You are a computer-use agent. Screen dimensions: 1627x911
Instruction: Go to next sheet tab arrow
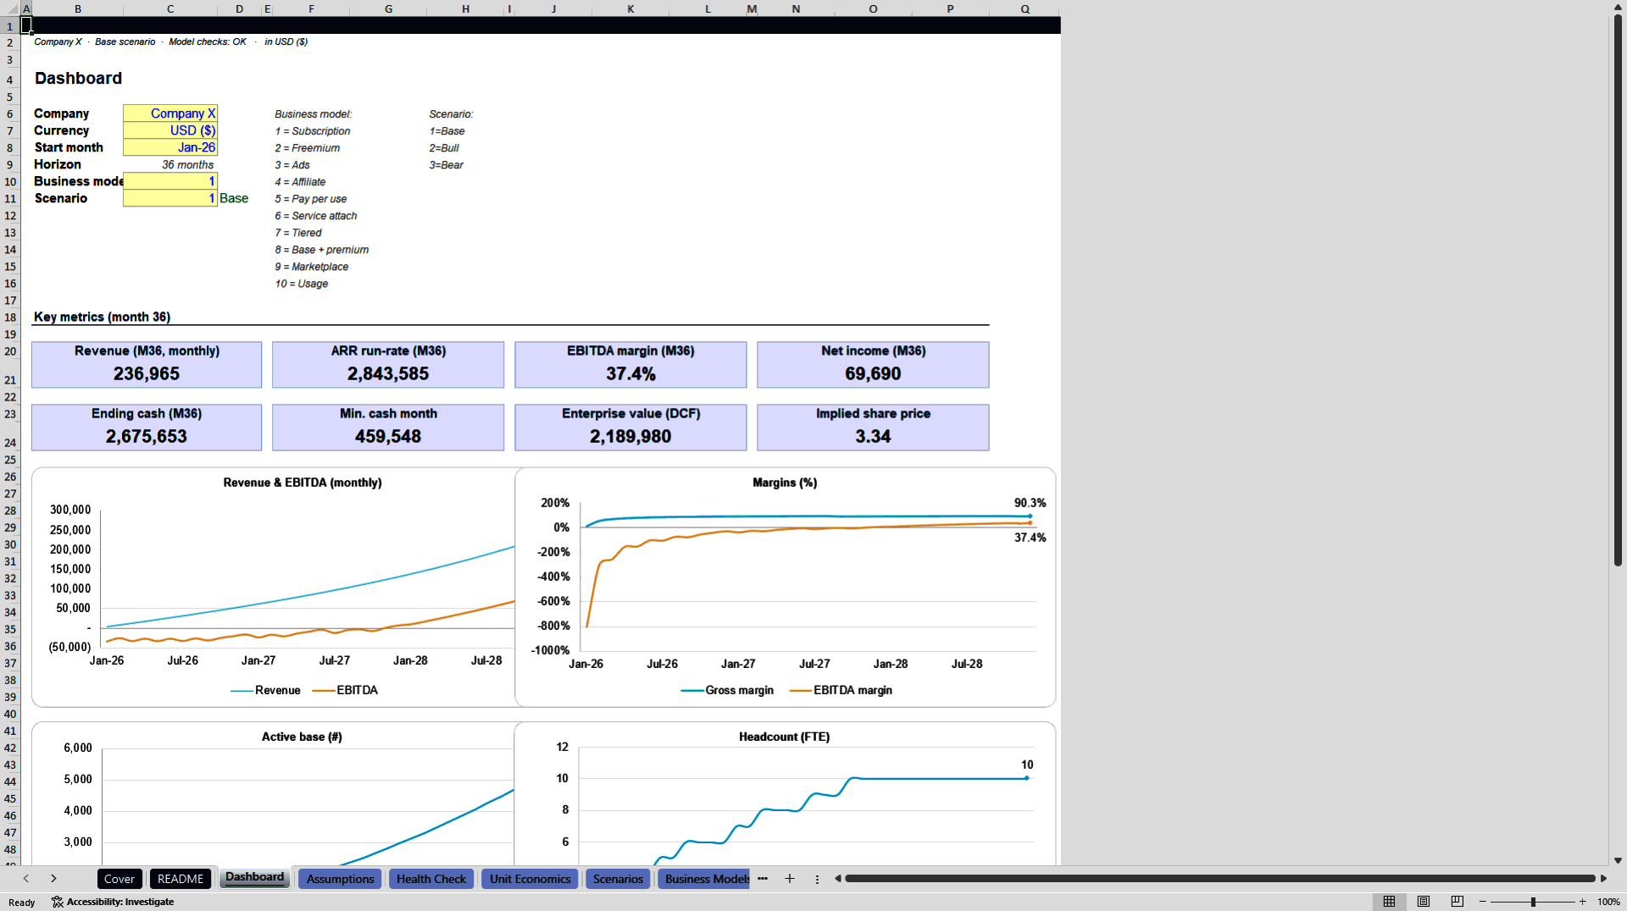(x=53, y=879)
